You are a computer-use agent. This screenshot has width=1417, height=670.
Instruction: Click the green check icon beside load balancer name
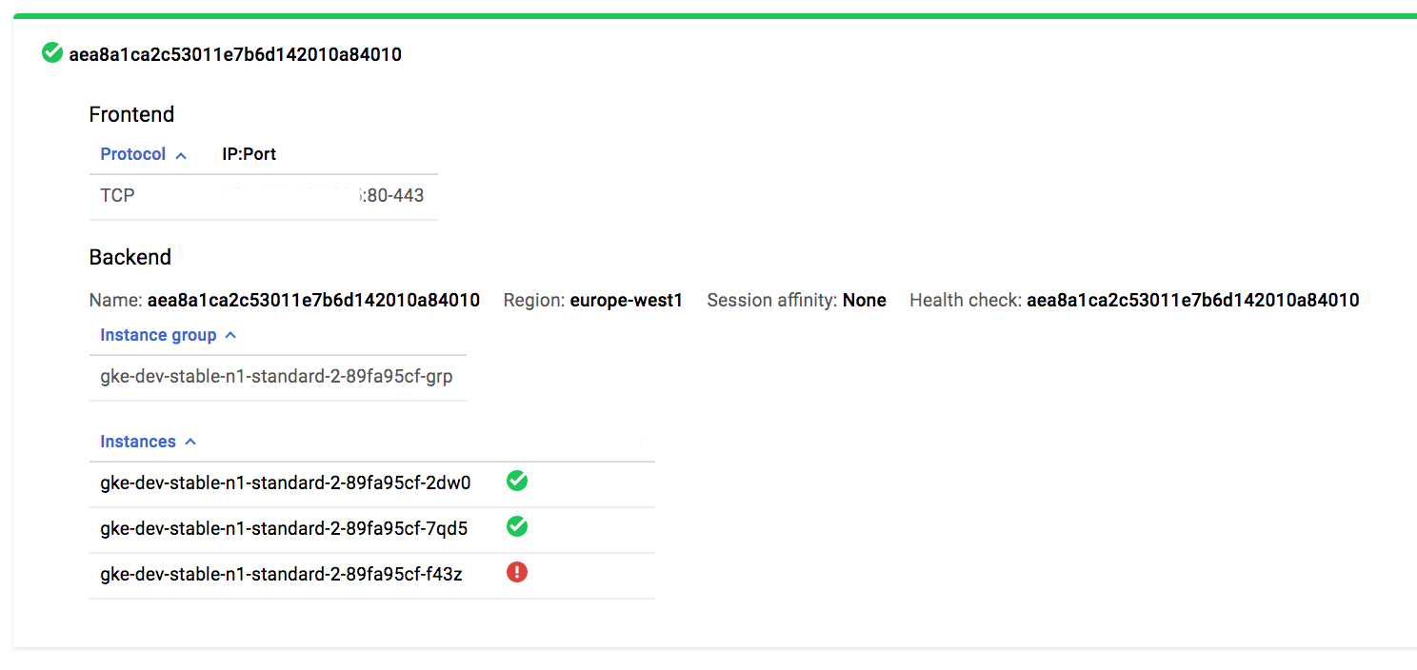(52, 53)
